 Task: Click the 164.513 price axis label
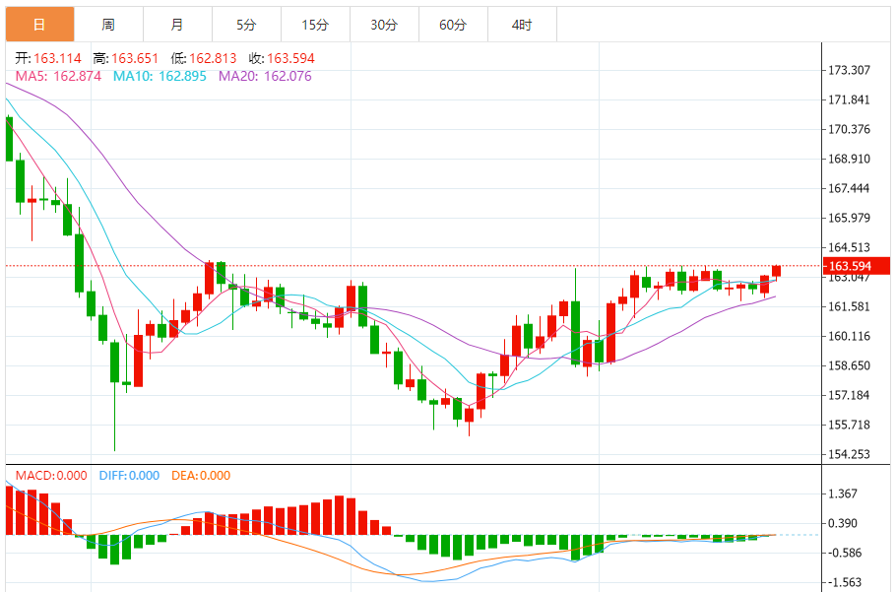849,247
